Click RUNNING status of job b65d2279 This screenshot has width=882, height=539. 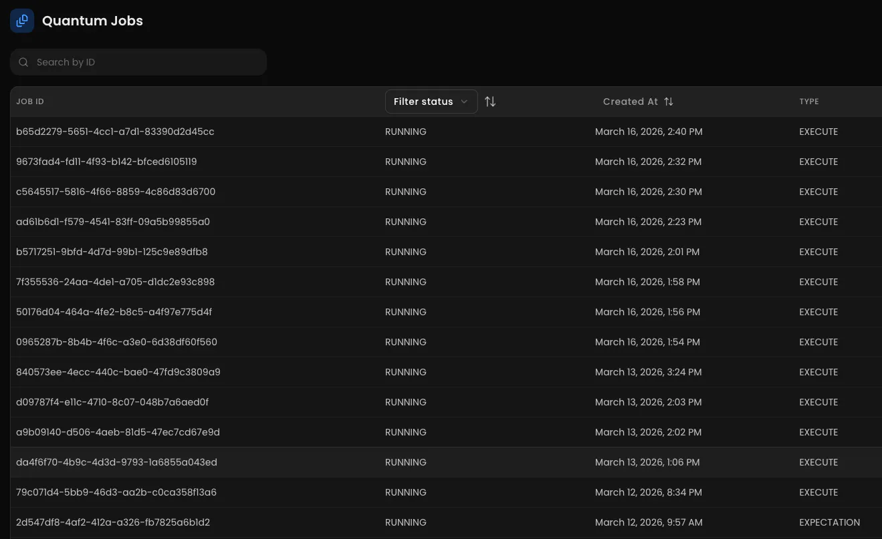[x=406, y=132]
